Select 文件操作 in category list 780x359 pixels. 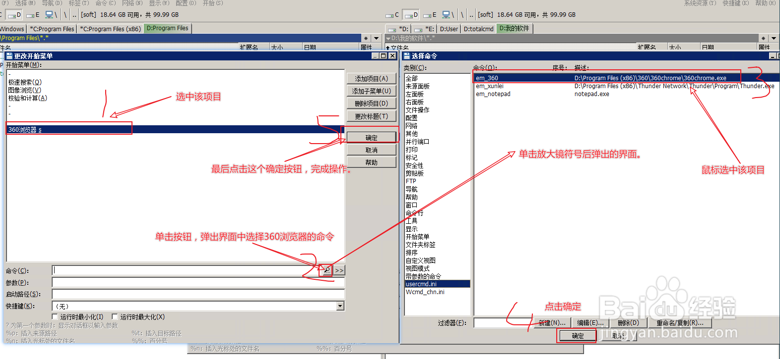[x=417, y=110]
